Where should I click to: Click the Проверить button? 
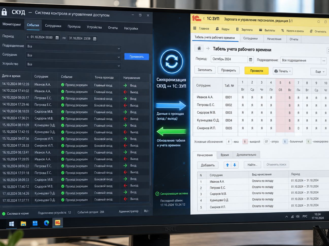[228, 70]
